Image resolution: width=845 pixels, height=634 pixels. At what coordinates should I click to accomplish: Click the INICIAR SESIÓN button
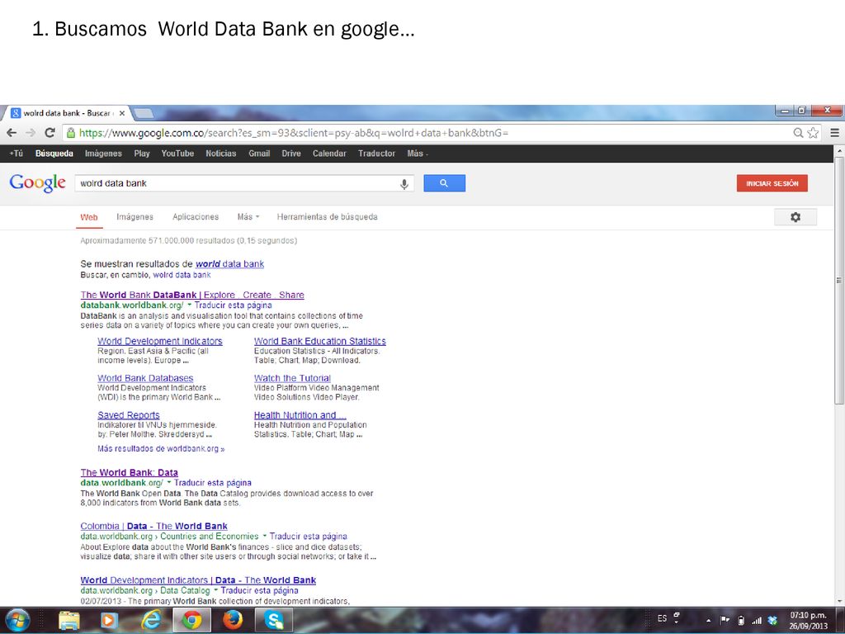click(x=772, y=183)
